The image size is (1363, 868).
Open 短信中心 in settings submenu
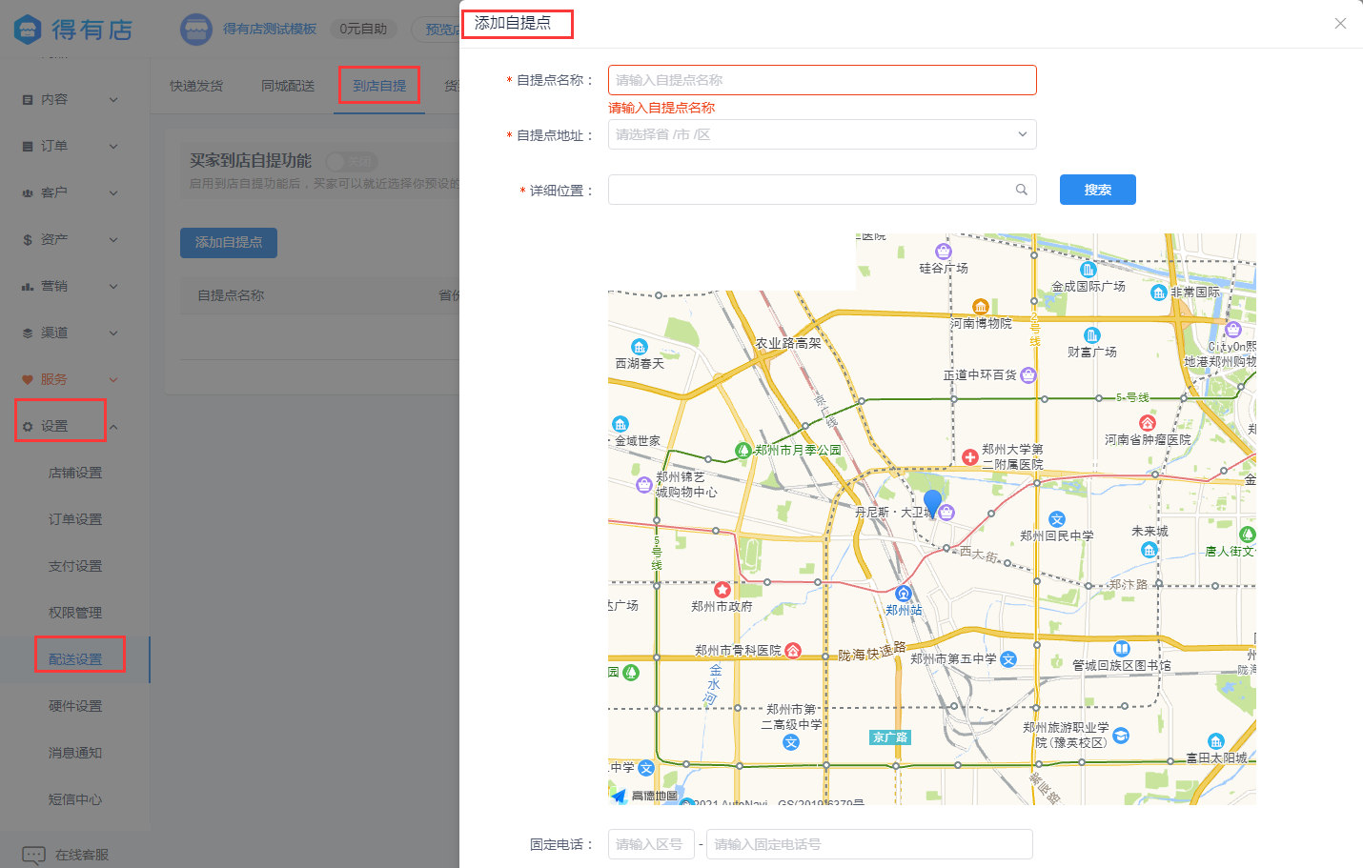click(x=75, y=799)
